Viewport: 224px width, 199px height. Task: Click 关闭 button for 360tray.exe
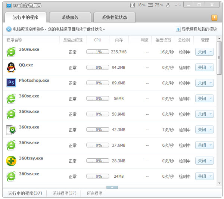pos(202,161)
